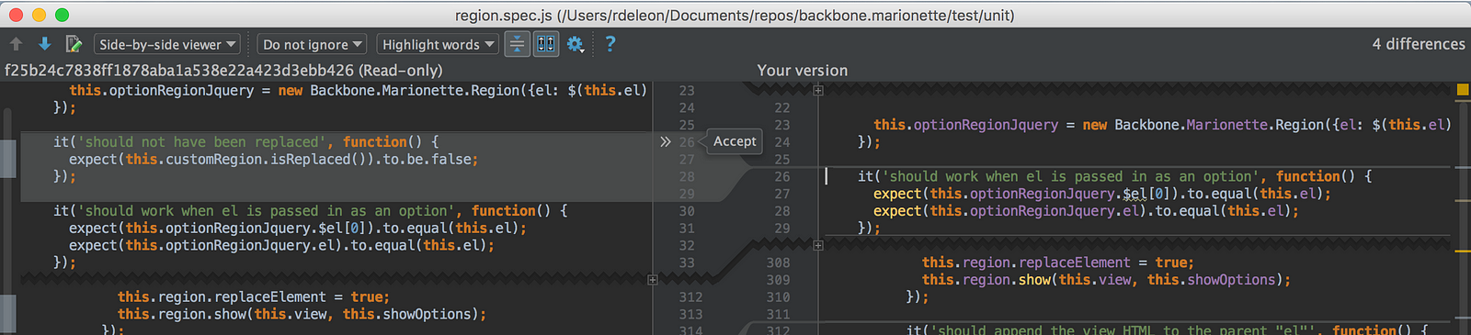Screen dimensions: 1471x335
Task: Click the 4 differences label
Action: (x=1419, y=44)
